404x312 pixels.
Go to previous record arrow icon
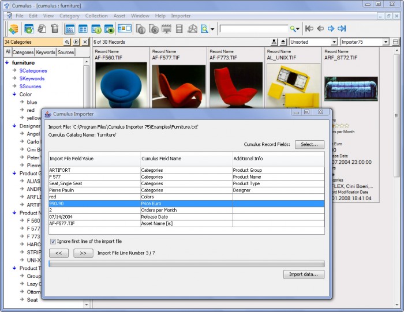tap(320, 28)
